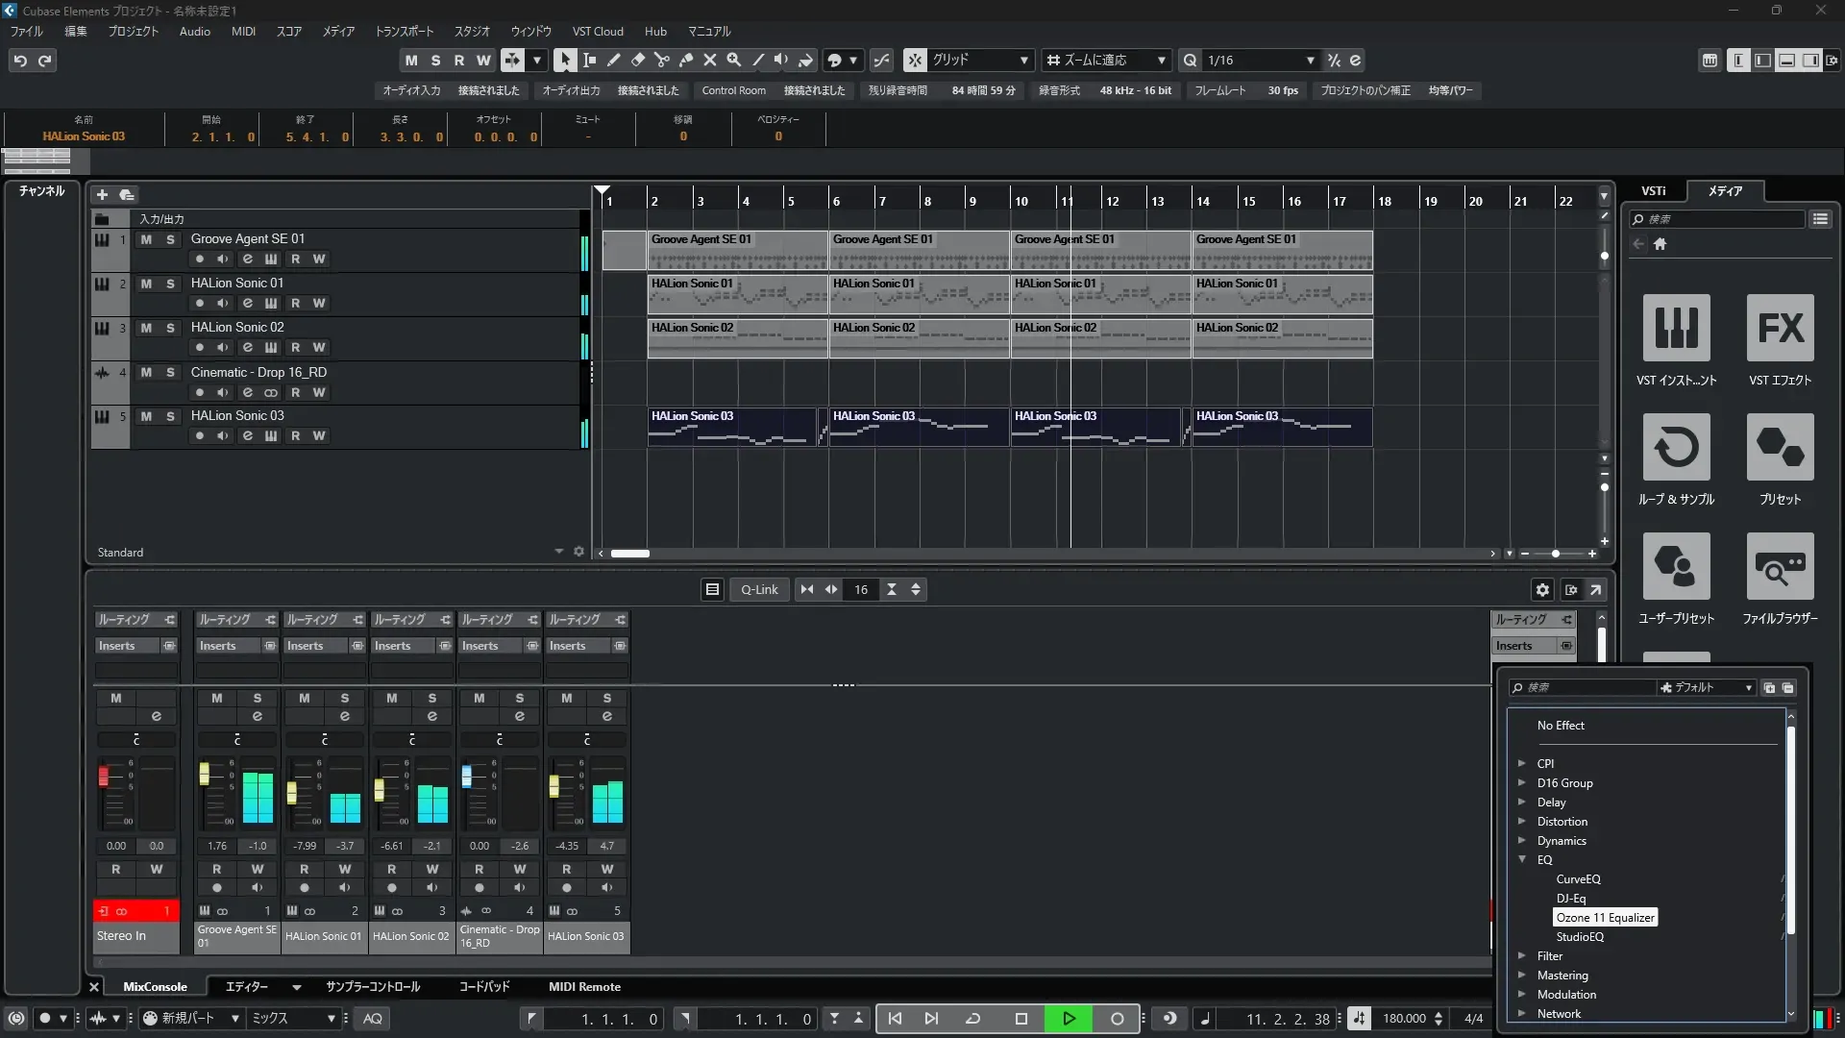Mute the Groove Agent SE 01 track
1845x1038 pixels.
tap(146, 239)
